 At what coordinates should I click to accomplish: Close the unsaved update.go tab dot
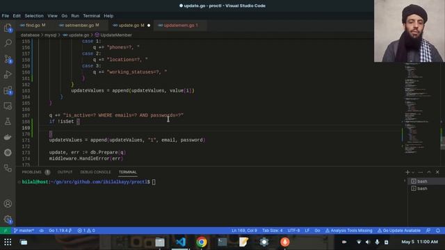tap(149, 26)
